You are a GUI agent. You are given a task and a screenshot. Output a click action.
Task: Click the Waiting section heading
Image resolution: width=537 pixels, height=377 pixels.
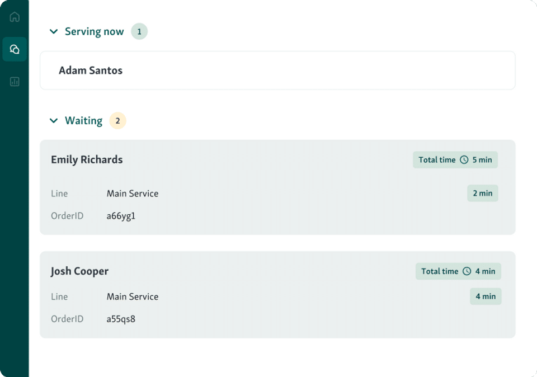tap(83, 120)
